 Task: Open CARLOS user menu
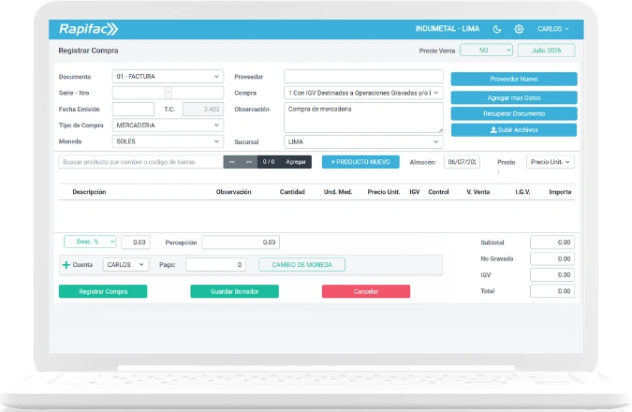[553, 29]
